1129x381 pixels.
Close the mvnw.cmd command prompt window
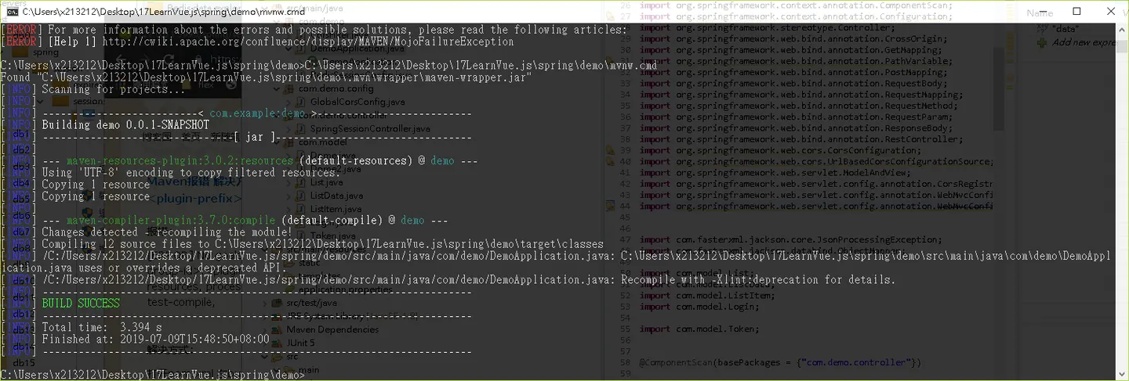[x=1112, y=11]
